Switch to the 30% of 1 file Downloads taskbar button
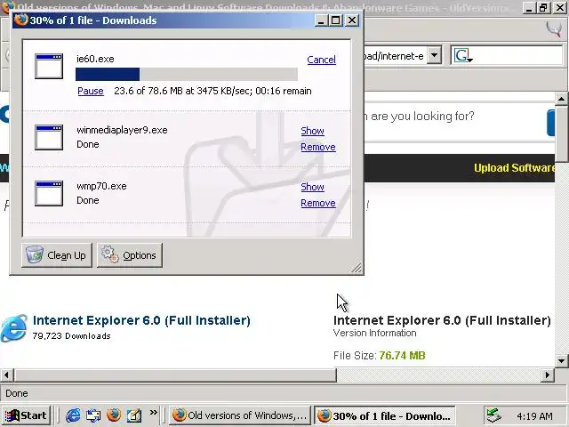 tap(384, 415)
